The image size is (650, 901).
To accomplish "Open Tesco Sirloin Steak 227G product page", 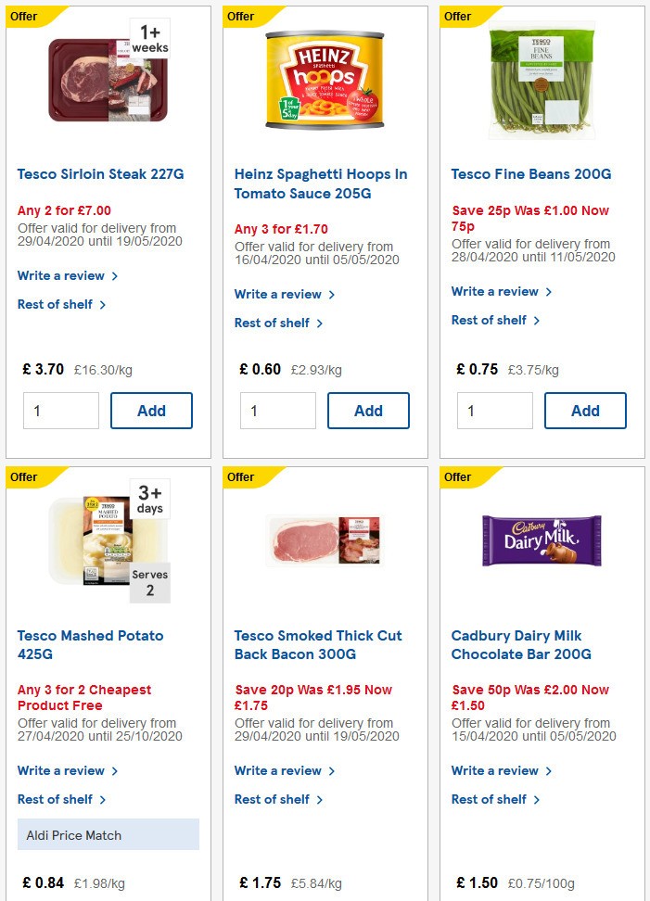I will pos(99,173).
